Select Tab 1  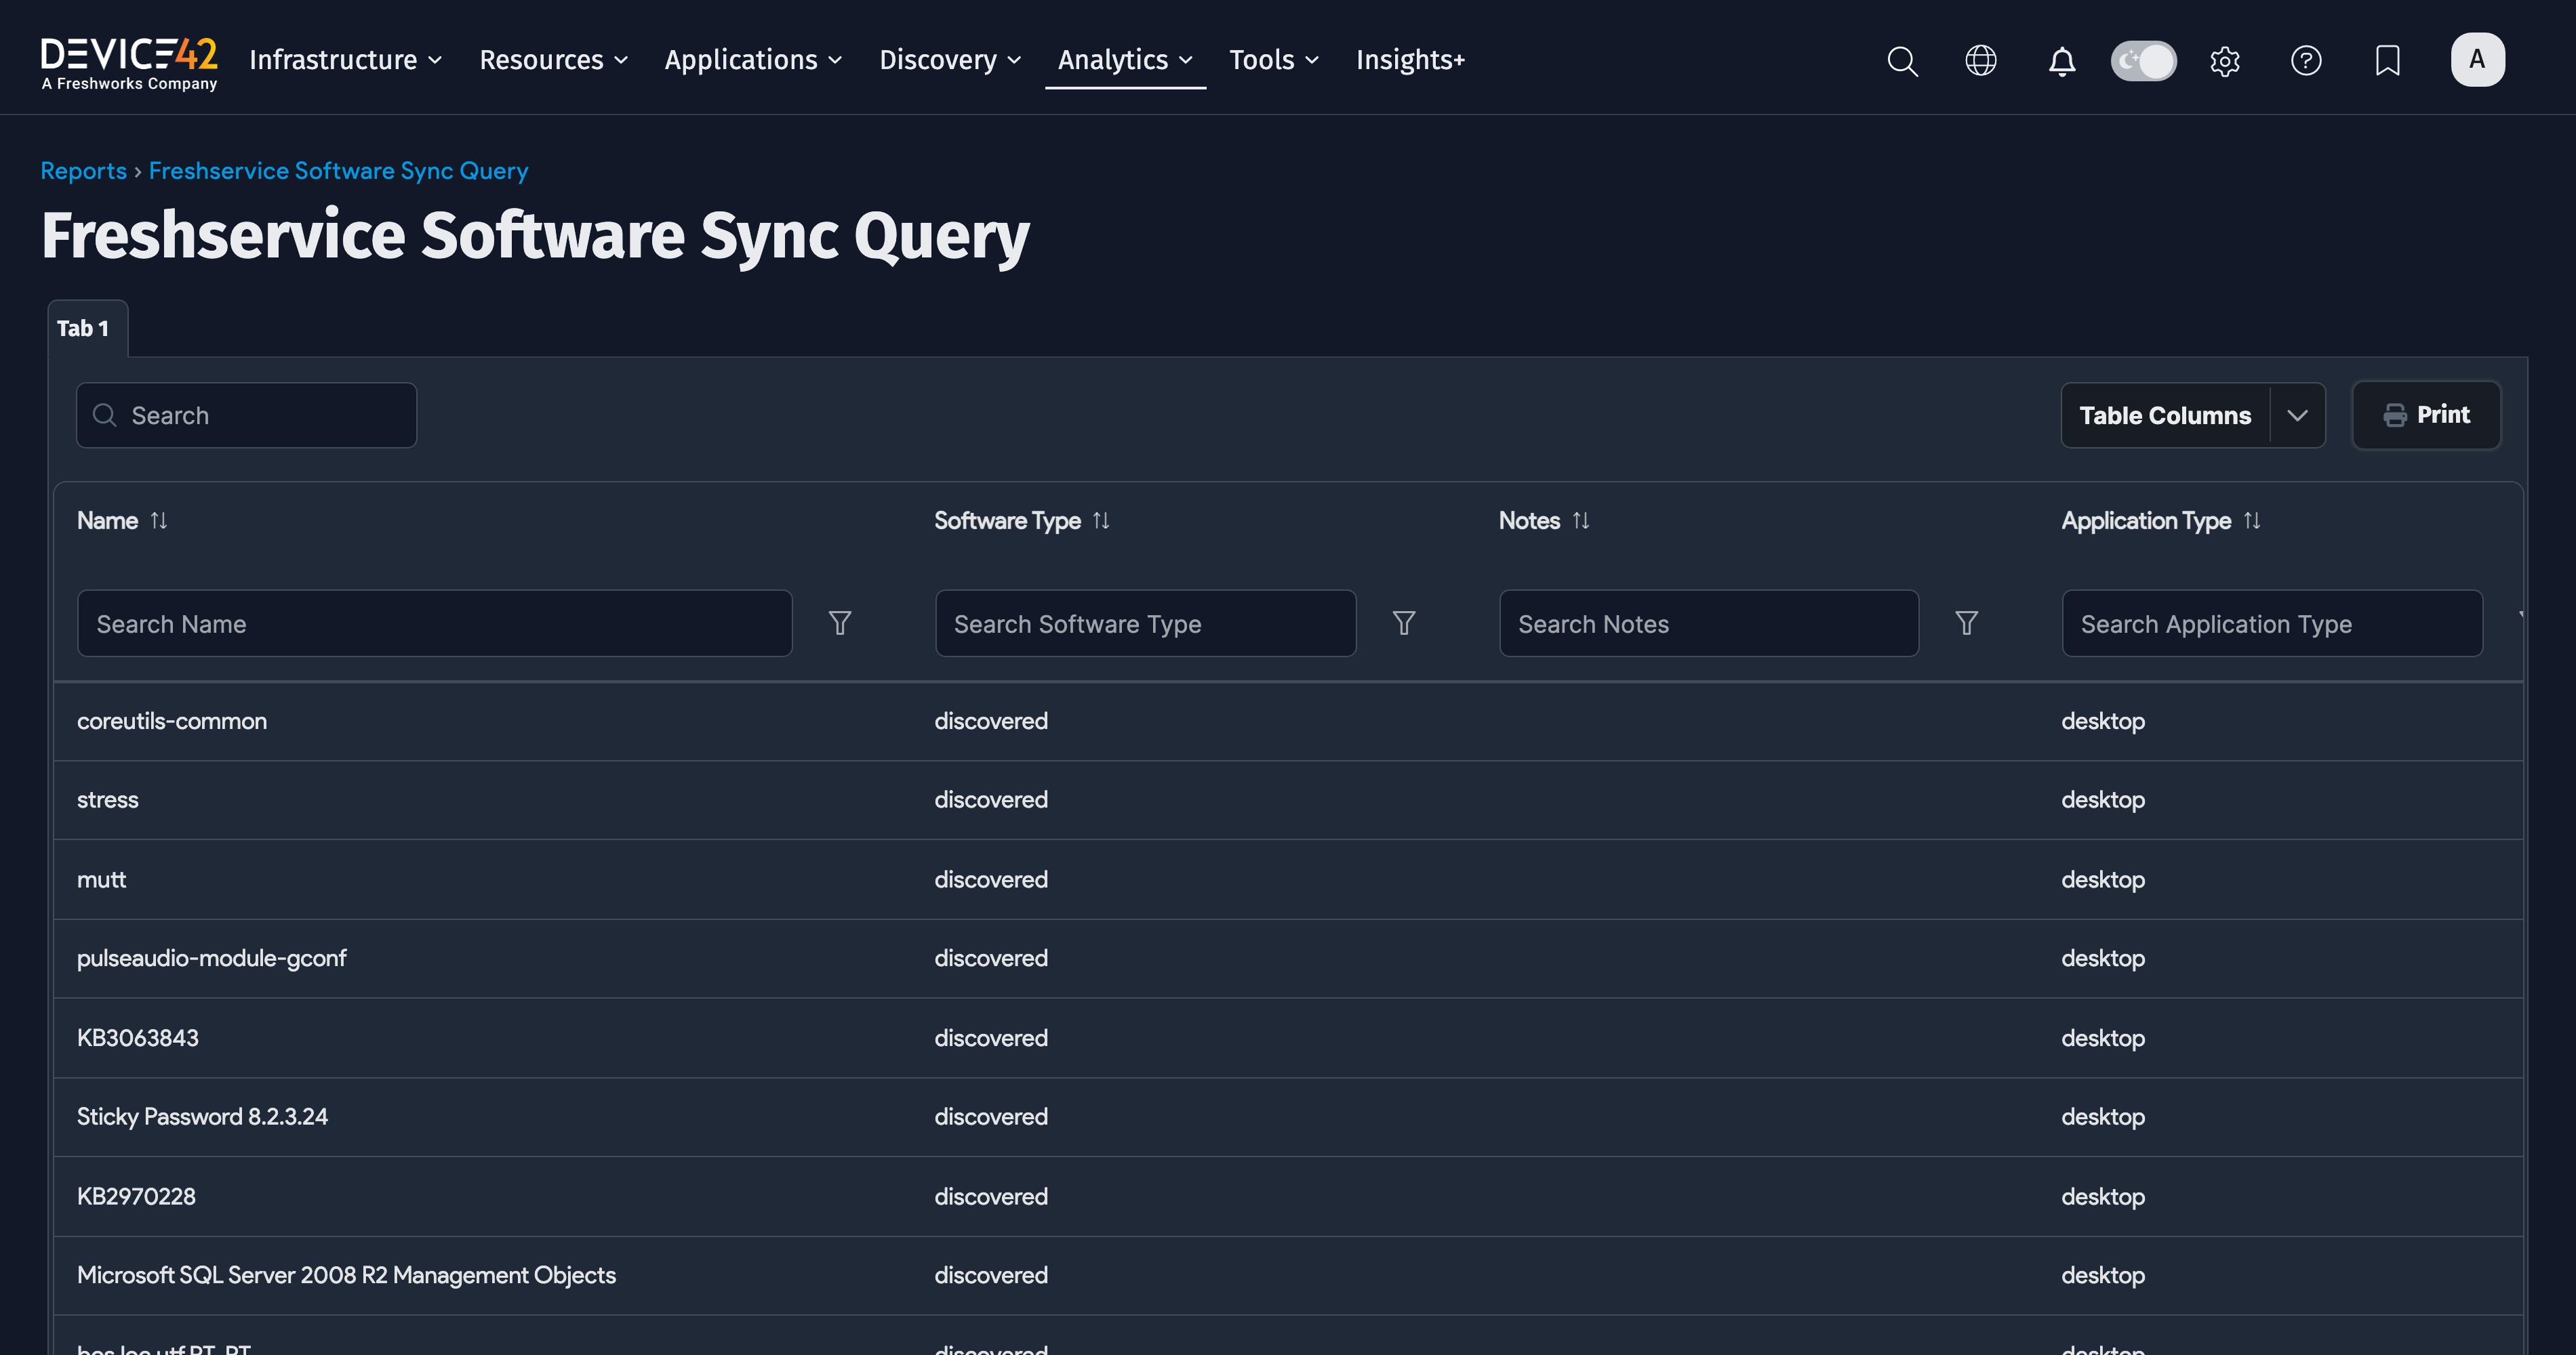tap(87, 329)
